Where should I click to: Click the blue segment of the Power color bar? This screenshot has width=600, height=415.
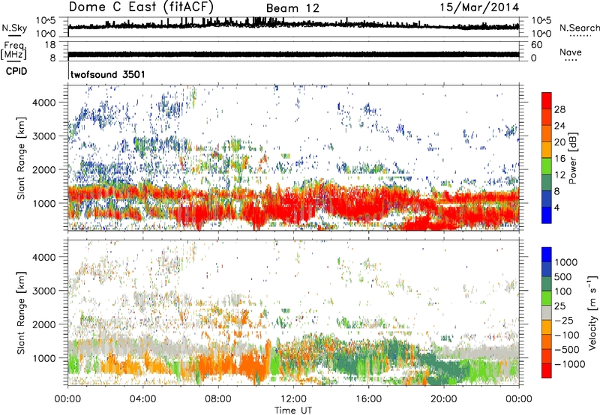click(547, 215)
